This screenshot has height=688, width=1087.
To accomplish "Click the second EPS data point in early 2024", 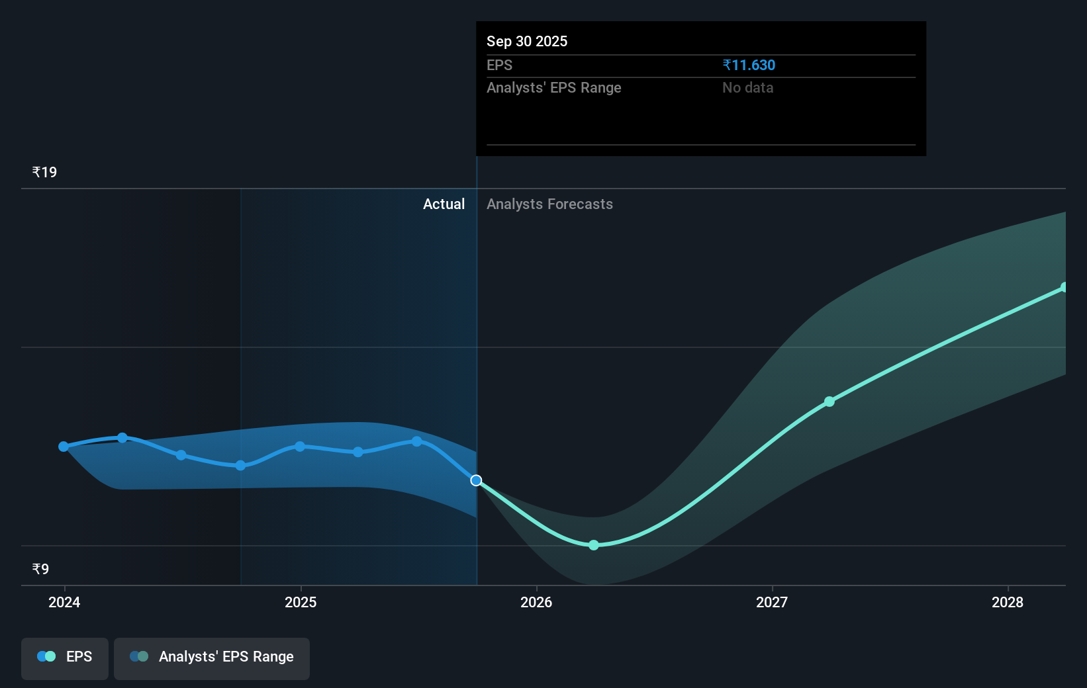I will (x=122, y=438).
